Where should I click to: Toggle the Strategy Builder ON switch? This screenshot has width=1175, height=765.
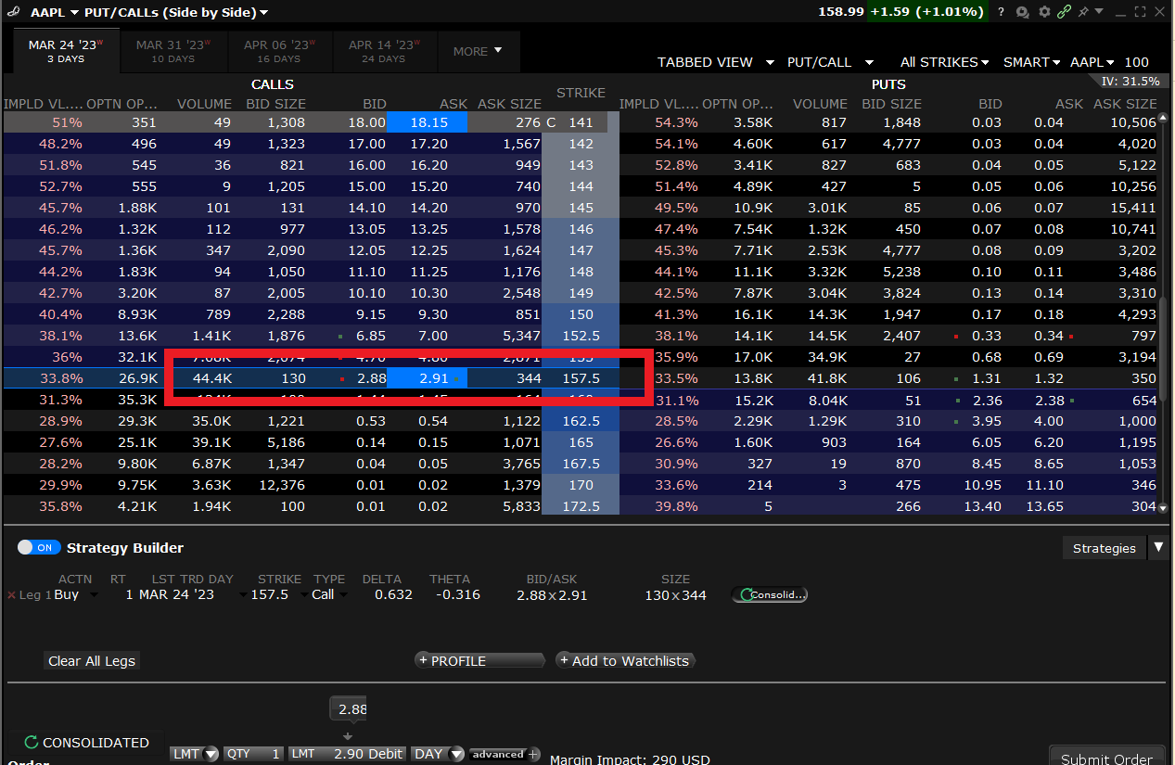click(39, 548)
